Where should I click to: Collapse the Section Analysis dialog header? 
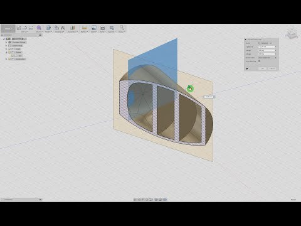245,40
